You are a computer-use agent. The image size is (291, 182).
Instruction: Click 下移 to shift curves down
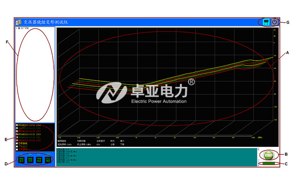[122, 144]
